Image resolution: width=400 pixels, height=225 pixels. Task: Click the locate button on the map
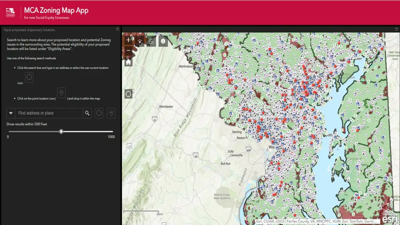coord(128,94)
